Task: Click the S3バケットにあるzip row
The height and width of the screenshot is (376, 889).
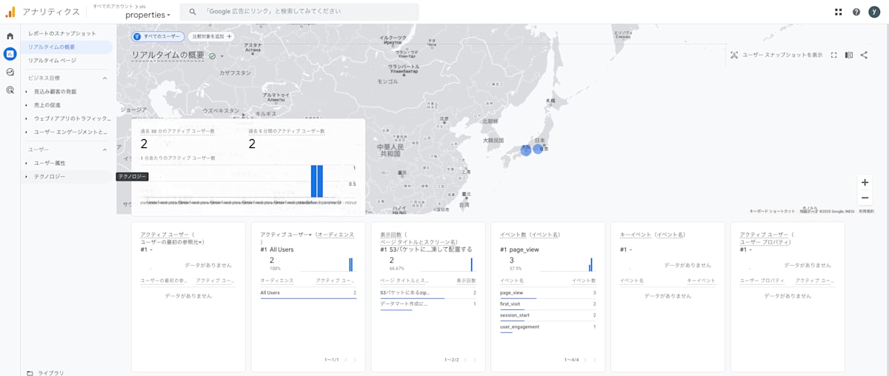Action: pos(428,293)
